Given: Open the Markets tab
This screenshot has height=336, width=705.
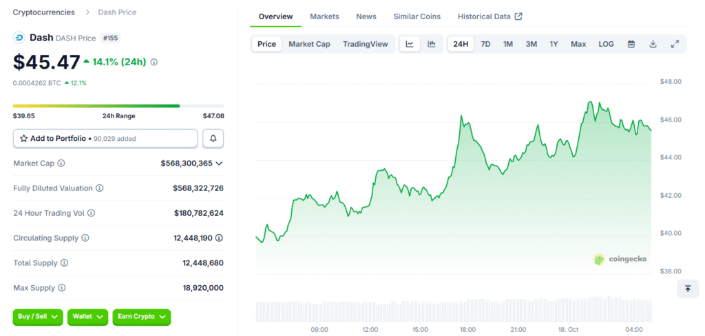Looking at the screenshot, I should click(x=325, y=16).
